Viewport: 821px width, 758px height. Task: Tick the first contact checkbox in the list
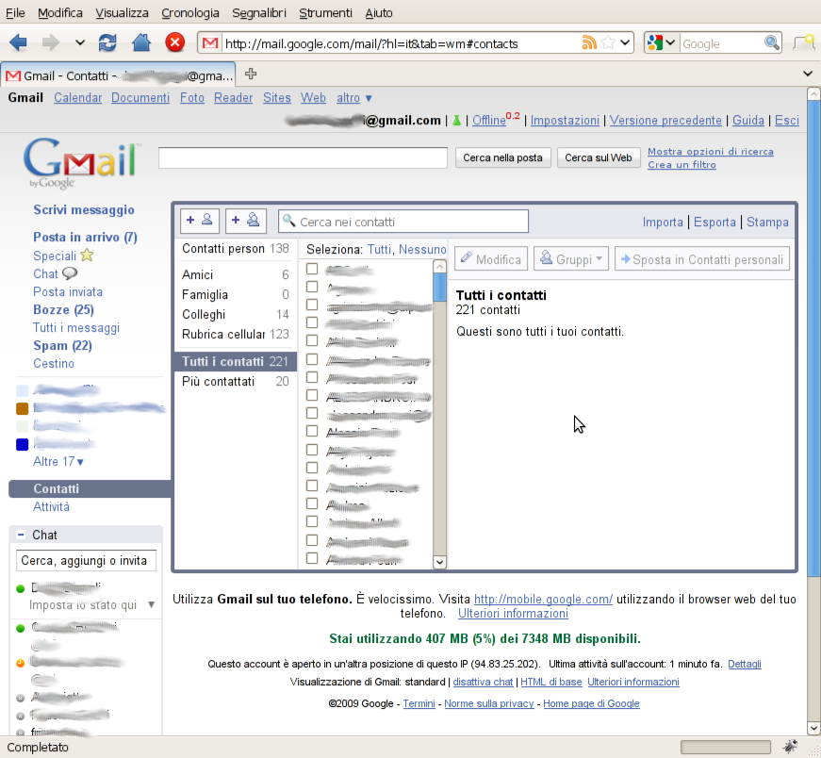click(x=312, y=269)
